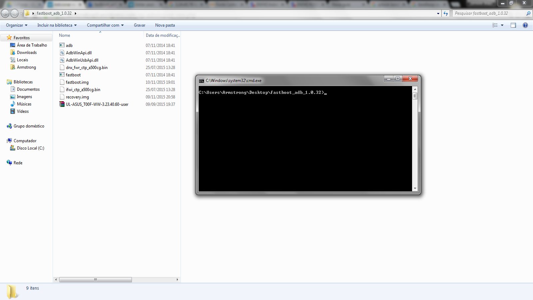
Task: Open Locais in navigation pane
Action: 22,60
